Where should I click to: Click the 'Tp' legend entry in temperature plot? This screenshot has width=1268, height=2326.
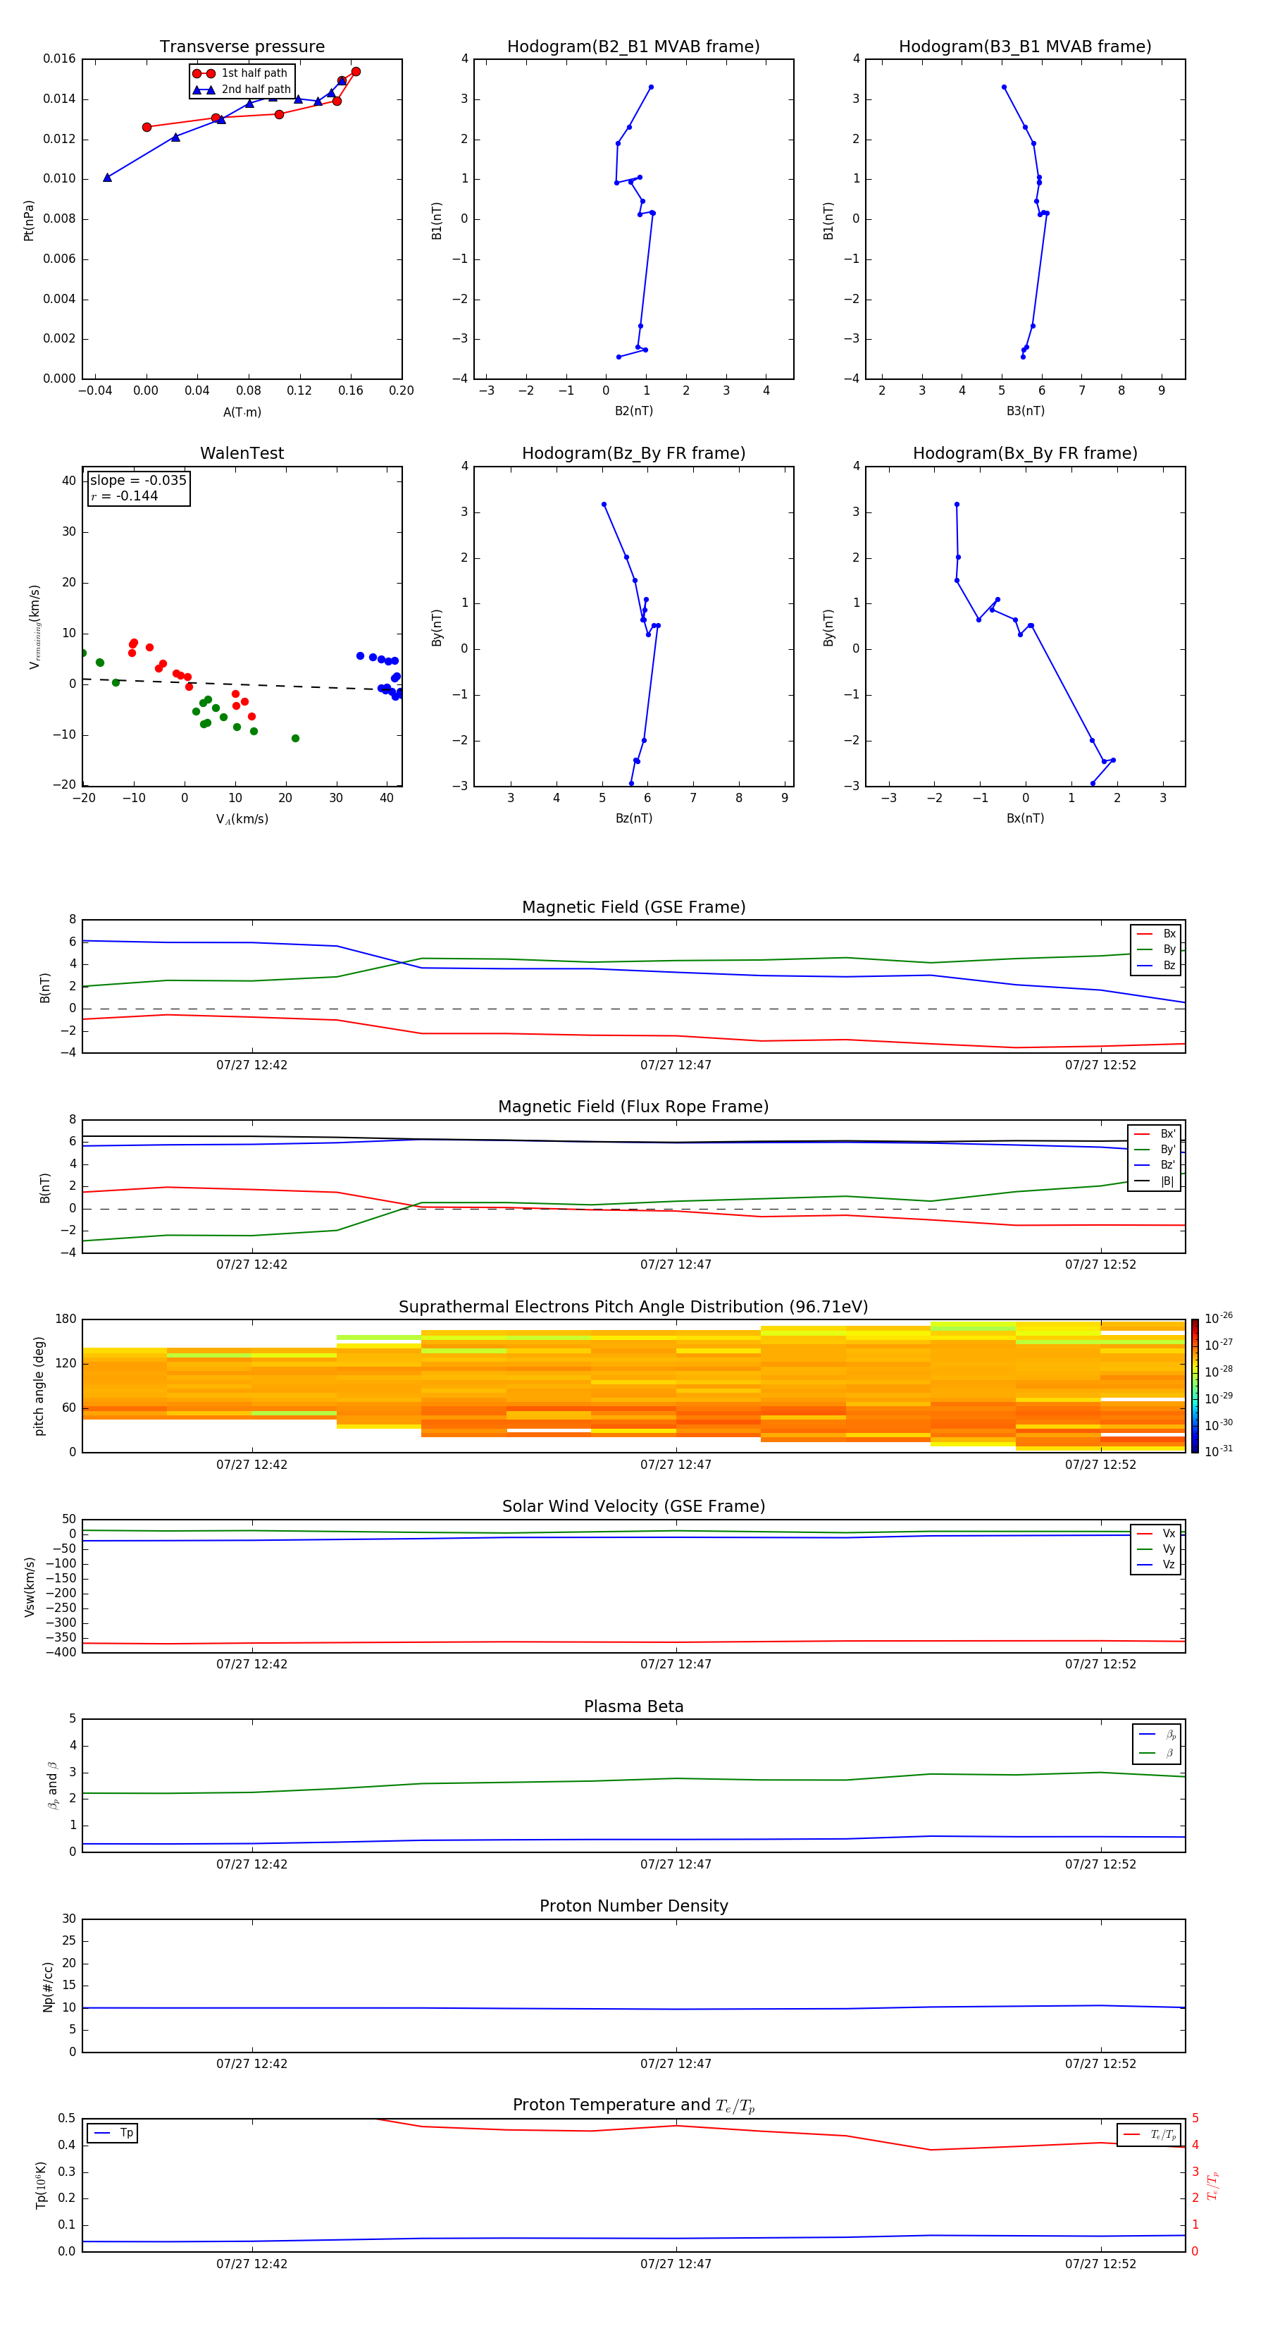point(113,2133)
